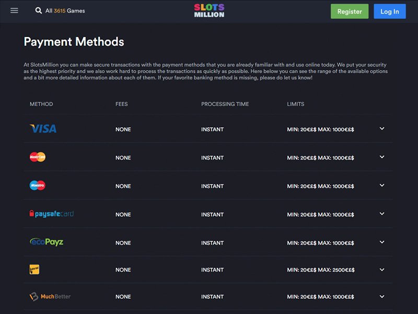Click NONE fee in the Maestro row
The height and width of the screenshot is (314, 418).
(x=123, y=186)
